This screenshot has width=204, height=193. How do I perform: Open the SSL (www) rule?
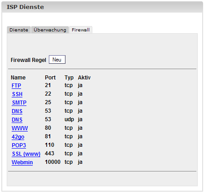[26, 154]
